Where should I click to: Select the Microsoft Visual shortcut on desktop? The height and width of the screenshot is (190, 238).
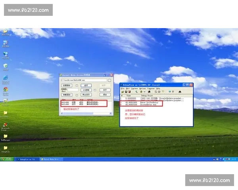pyautogui.click(x=5, y=127)
